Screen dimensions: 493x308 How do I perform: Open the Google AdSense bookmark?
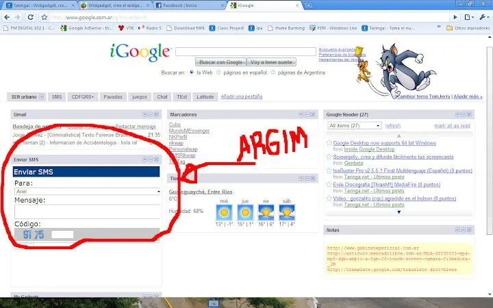(86, 28)
